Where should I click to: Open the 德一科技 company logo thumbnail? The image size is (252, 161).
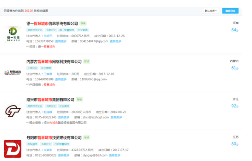click(13, 34)
